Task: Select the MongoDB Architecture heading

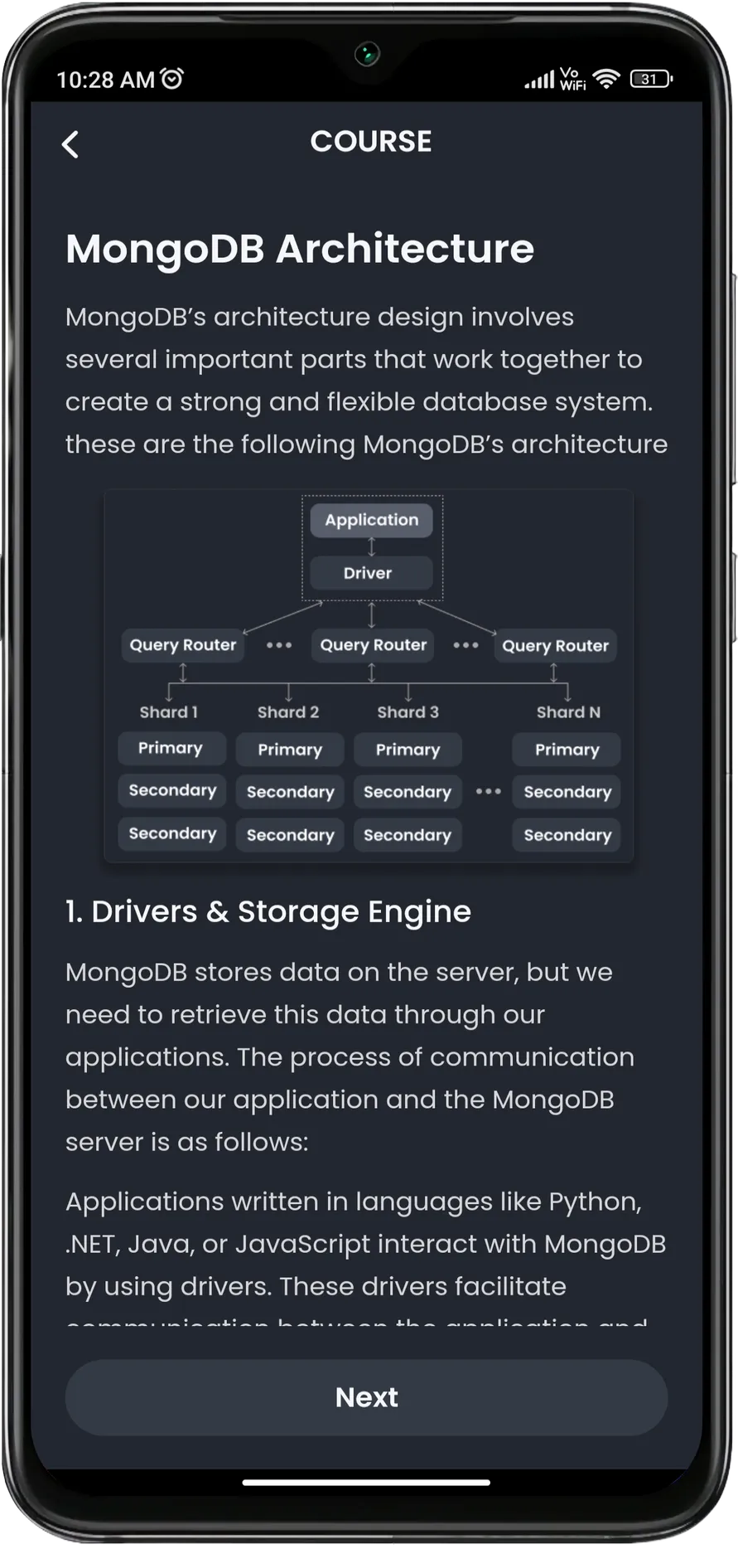Action: point(300,248)
